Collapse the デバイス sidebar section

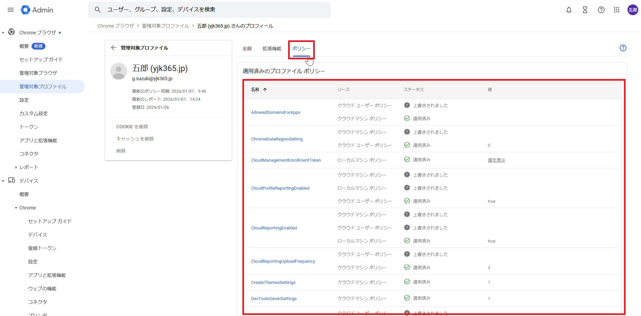3,181
